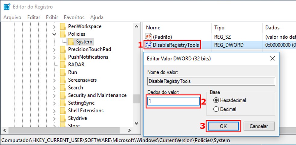
Task: Expand the Security and Maintenance key
Action: point(54,96)
